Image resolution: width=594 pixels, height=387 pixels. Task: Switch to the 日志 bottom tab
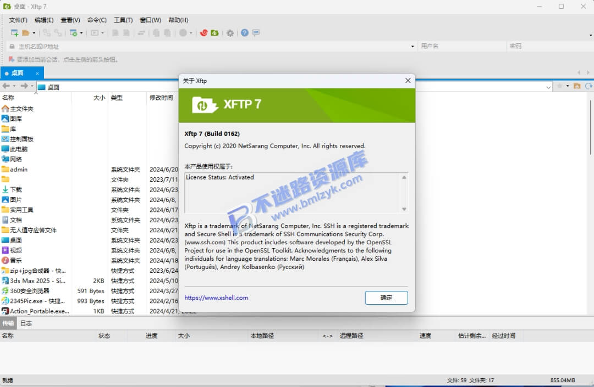pyautogui.click(x=26, y=323)
